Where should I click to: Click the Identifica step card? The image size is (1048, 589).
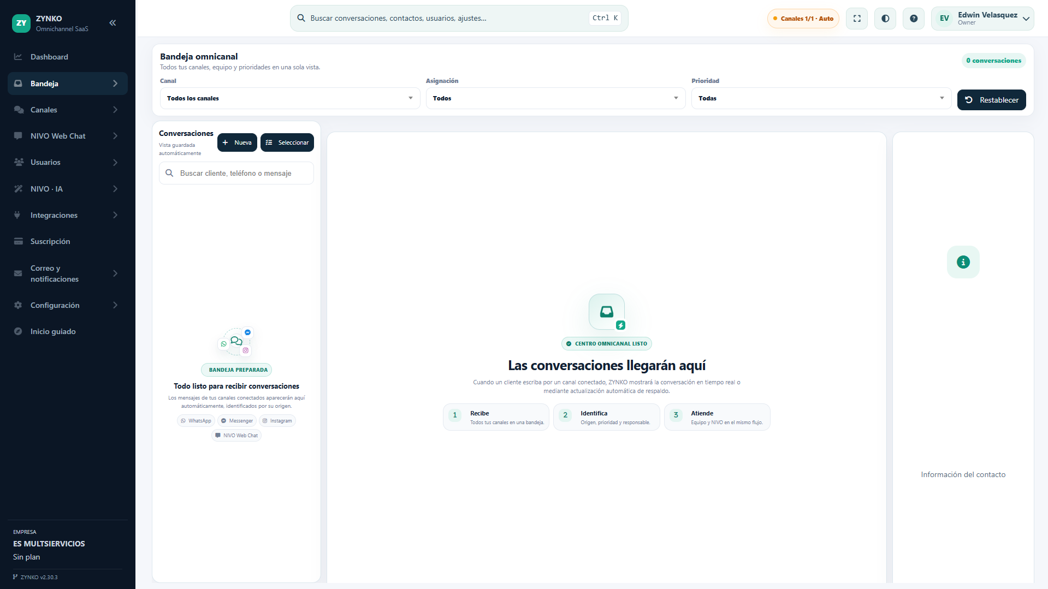tap(607, 417)
